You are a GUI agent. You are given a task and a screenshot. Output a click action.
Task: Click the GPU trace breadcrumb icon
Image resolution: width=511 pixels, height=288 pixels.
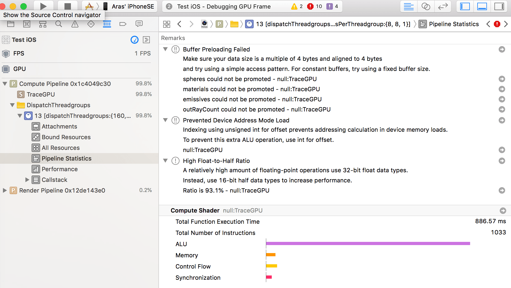(204, 24)
